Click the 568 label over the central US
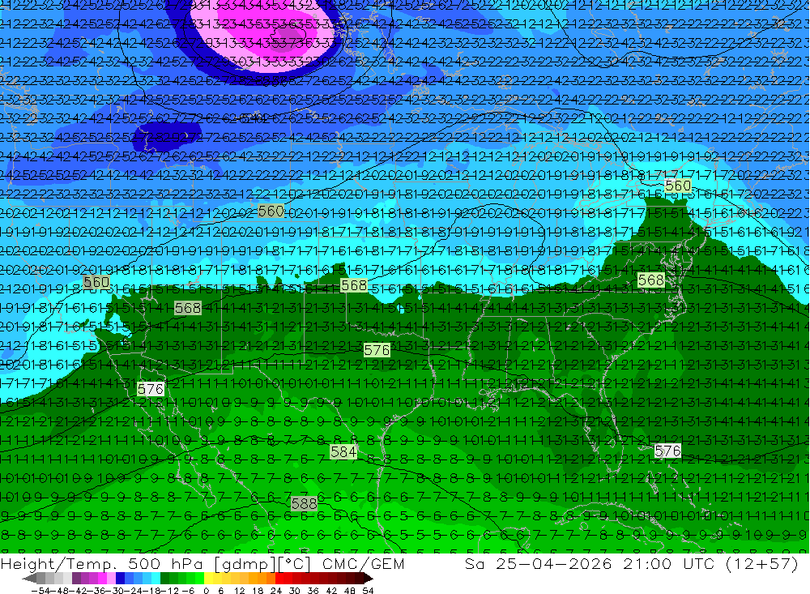The image size is (810, 594). pos(354,285)
